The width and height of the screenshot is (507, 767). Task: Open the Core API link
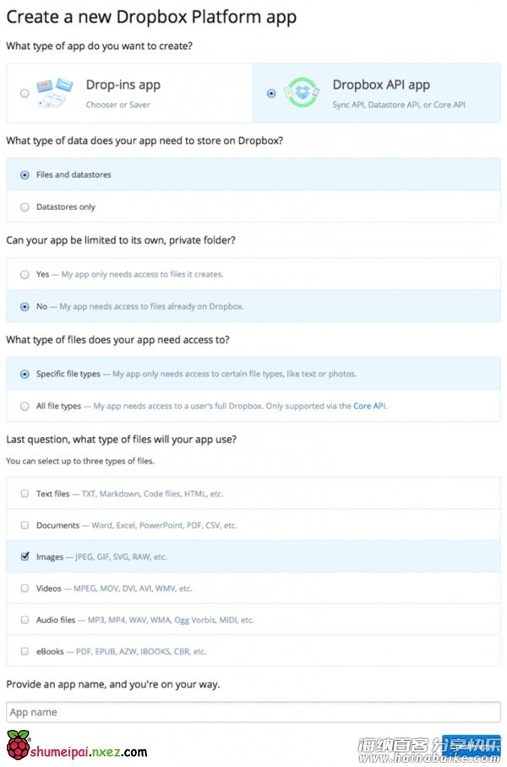369,406
